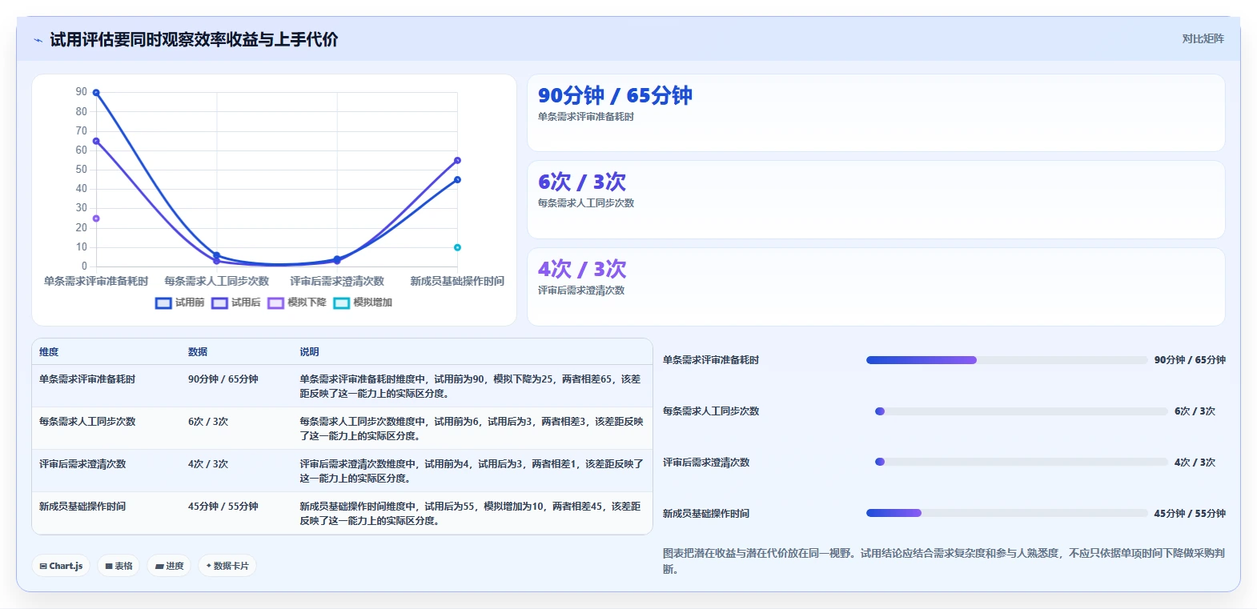Click the 数据卡片 tag chip

[227, 566]
